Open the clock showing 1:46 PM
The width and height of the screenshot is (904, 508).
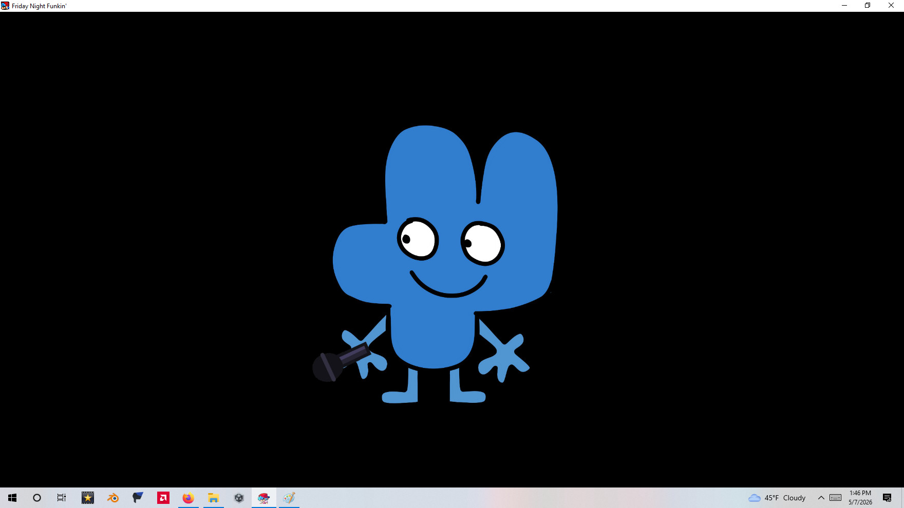click(860, 498)
